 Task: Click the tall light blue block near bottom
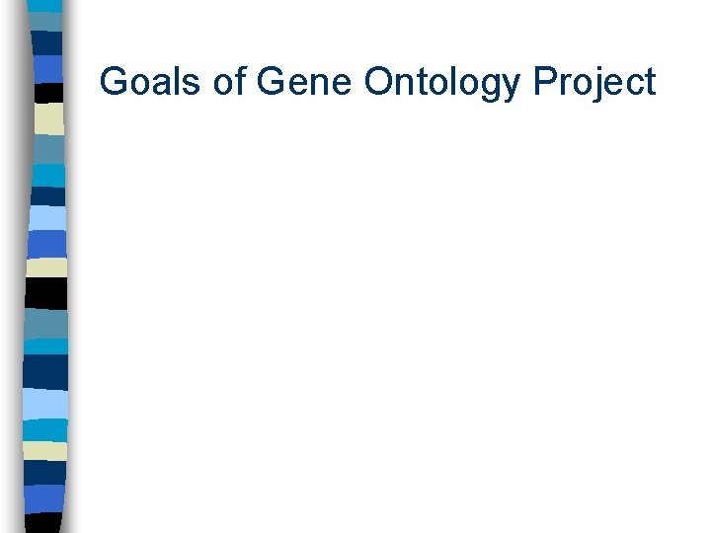click(x=46, y=403)
